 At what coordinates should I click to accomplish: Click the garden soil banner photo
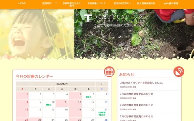[134, 34]
